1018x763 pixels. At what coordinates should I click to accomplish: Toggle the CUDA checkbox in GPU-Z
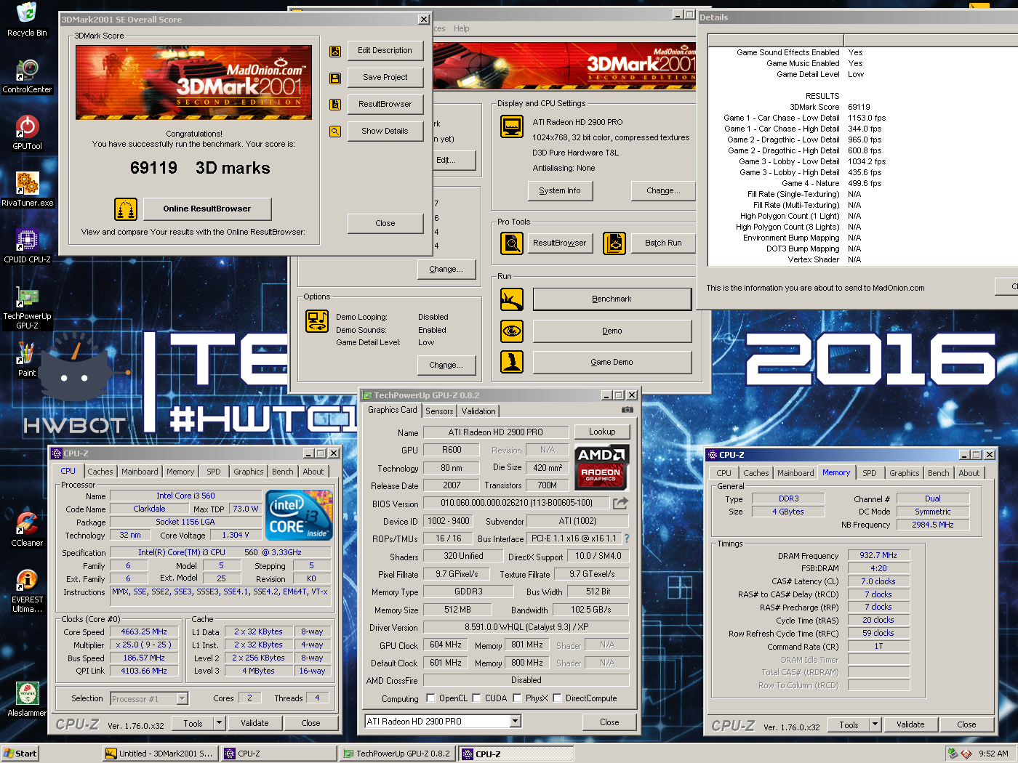point(476,698)
